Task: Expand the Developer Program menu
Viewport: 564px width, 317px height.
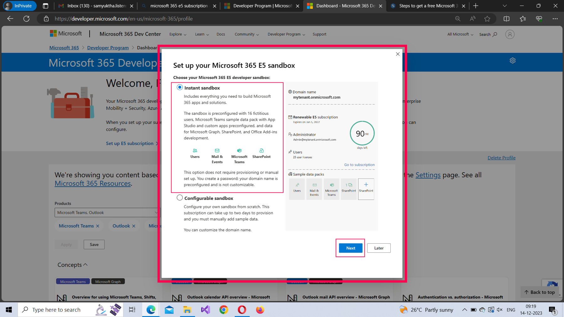Action: 286,34
